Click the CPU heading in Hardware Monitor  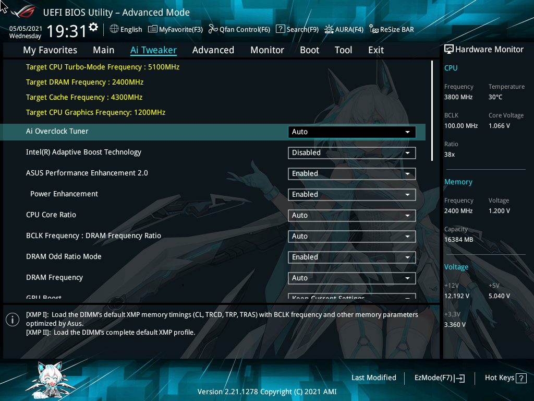pyautogui.click(x=451, y=68)
